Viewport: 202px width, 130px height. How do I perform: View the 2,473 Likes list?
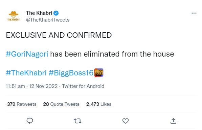pyautogui.click(x=99, y=104)
